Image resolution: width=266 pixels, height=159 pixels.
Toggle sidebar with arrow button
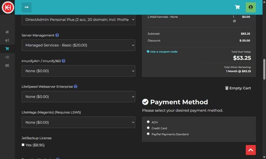[x=27, y=7]
